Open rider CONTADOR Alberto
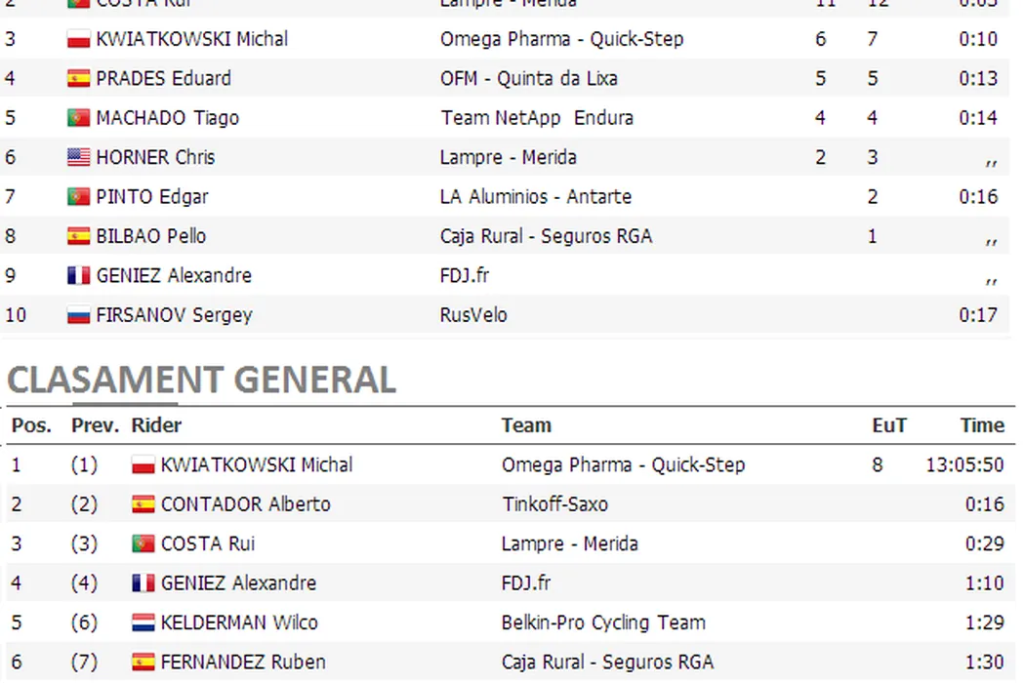Image resolution: width=1025 pixels, height=683 pixels. [245, 504]
